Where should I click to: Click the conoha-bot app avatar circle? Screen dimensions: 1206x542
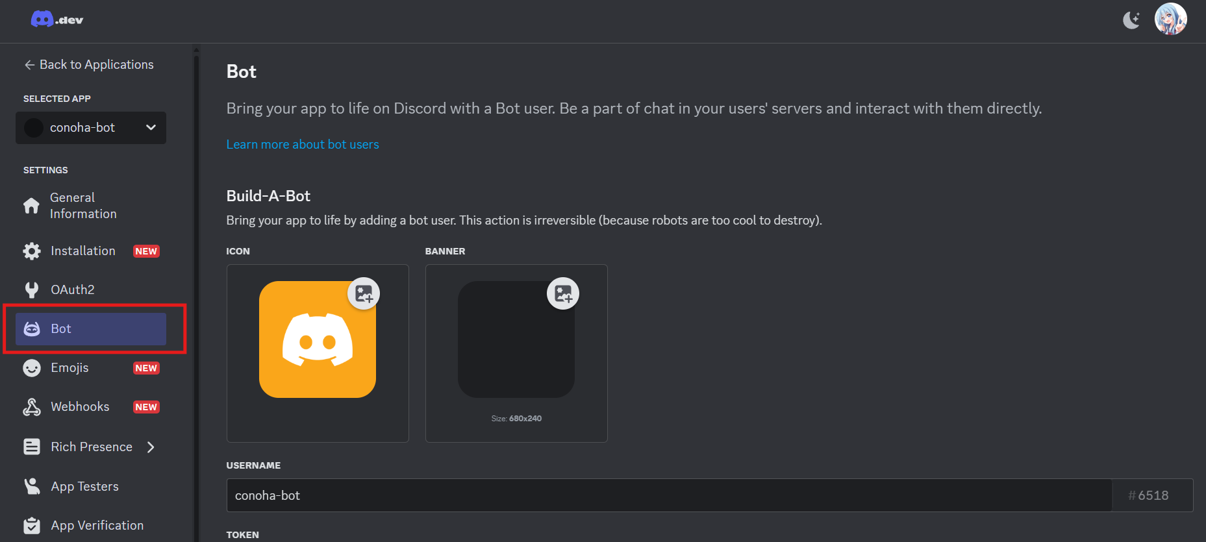(34, 128)
